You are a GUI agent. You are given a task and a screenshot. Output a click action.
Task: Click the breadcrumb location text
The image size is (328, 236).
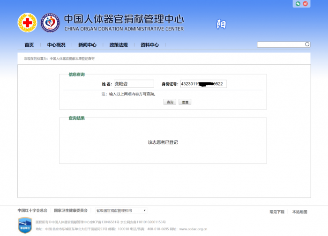[x=59, y=59]
